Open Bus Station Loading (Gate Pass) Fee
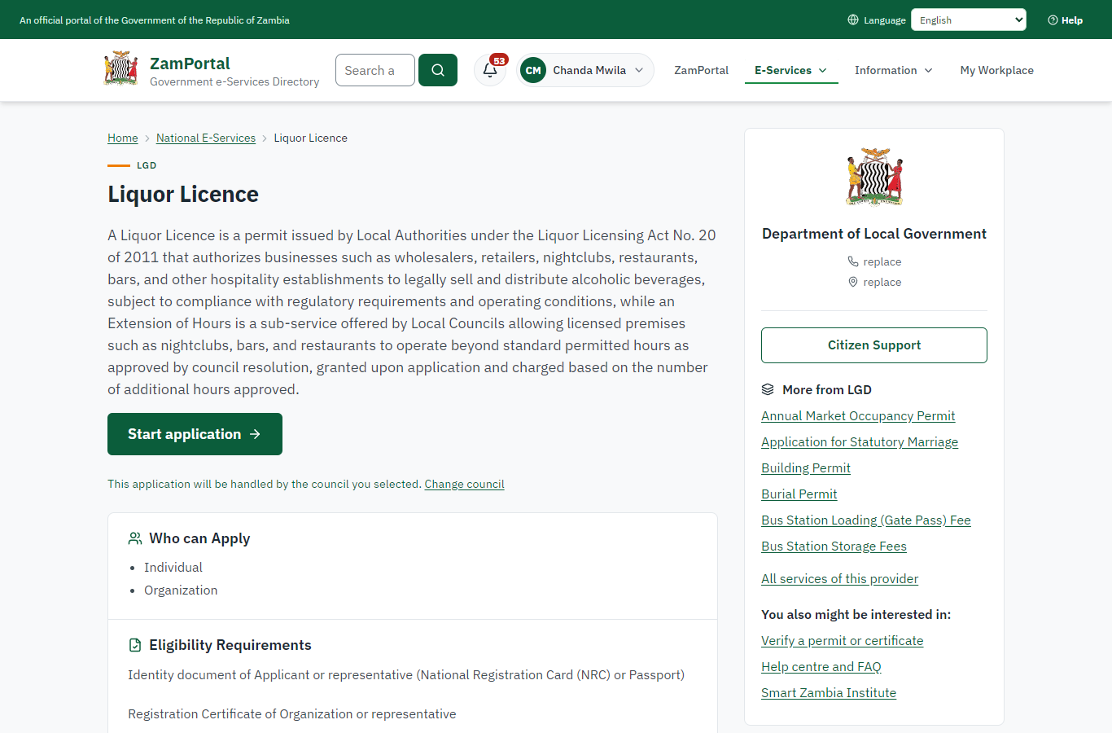 tap(866, 520)
